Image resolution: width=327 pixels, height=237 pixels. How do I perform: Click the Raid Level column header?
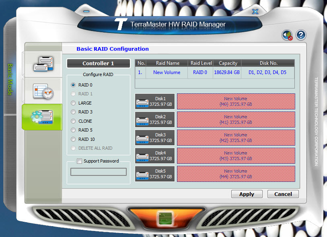(201, 63)
